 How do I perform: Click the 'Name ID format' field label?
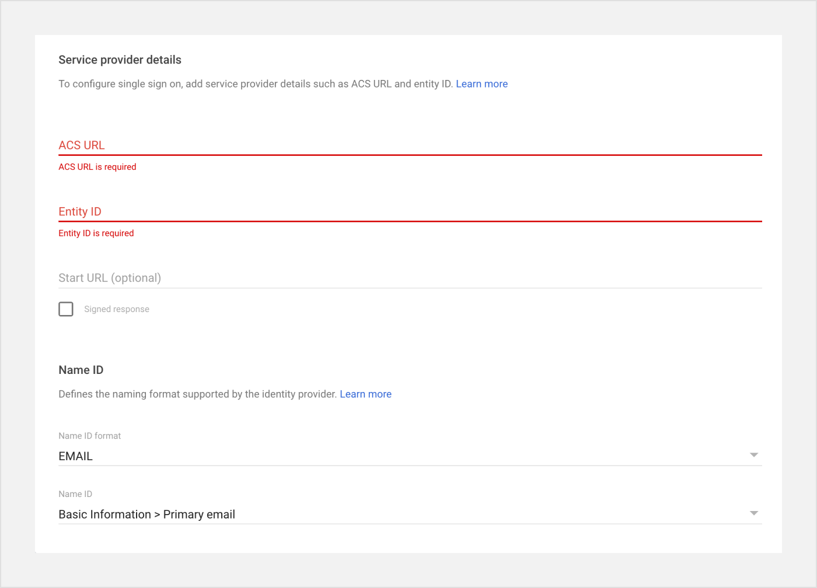(x=90, y=436)
